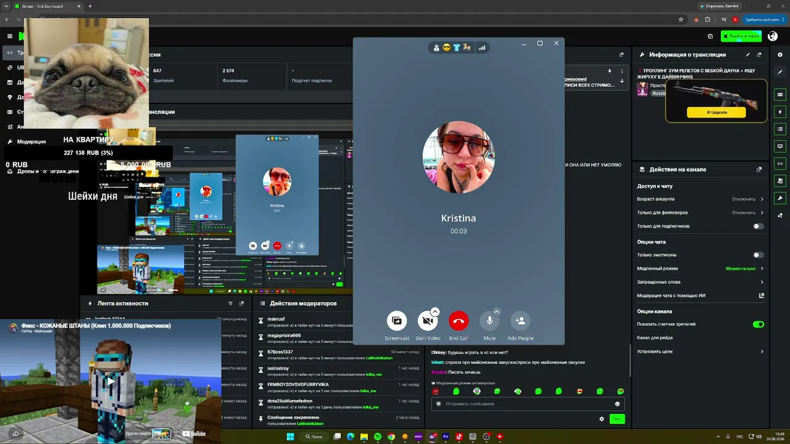
Task: Open AI chat moderation external link
Action: click(762, 295)
